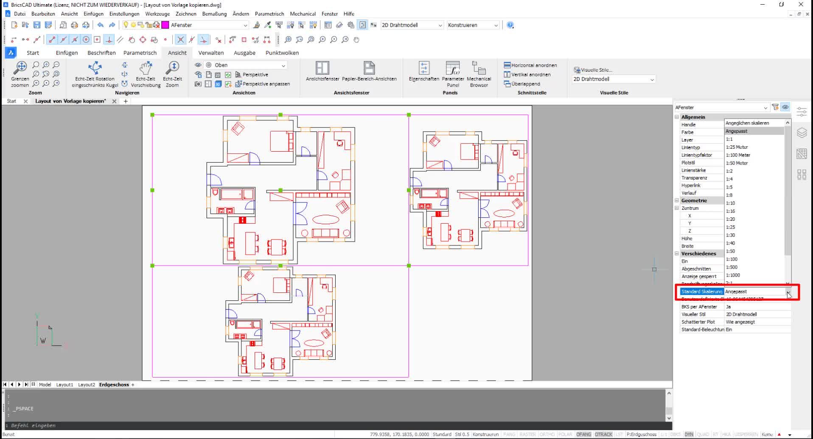Click the Save drawing icon
Viewport: 813px width, 439px height.
click(x=37, y=25)
